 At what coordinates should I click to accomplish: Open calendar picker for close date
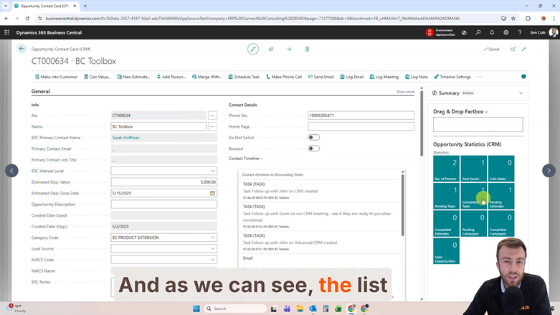(x=212, y=193)
